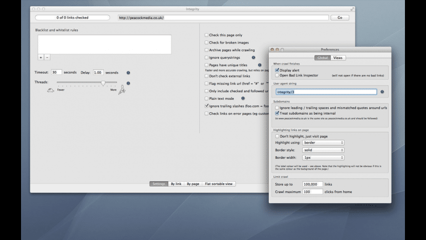Image resolution: width=426 pixels, height=240 pixels.
Task: Click the info icon next to Ignore querystrings
Action: tap(253, 57)
